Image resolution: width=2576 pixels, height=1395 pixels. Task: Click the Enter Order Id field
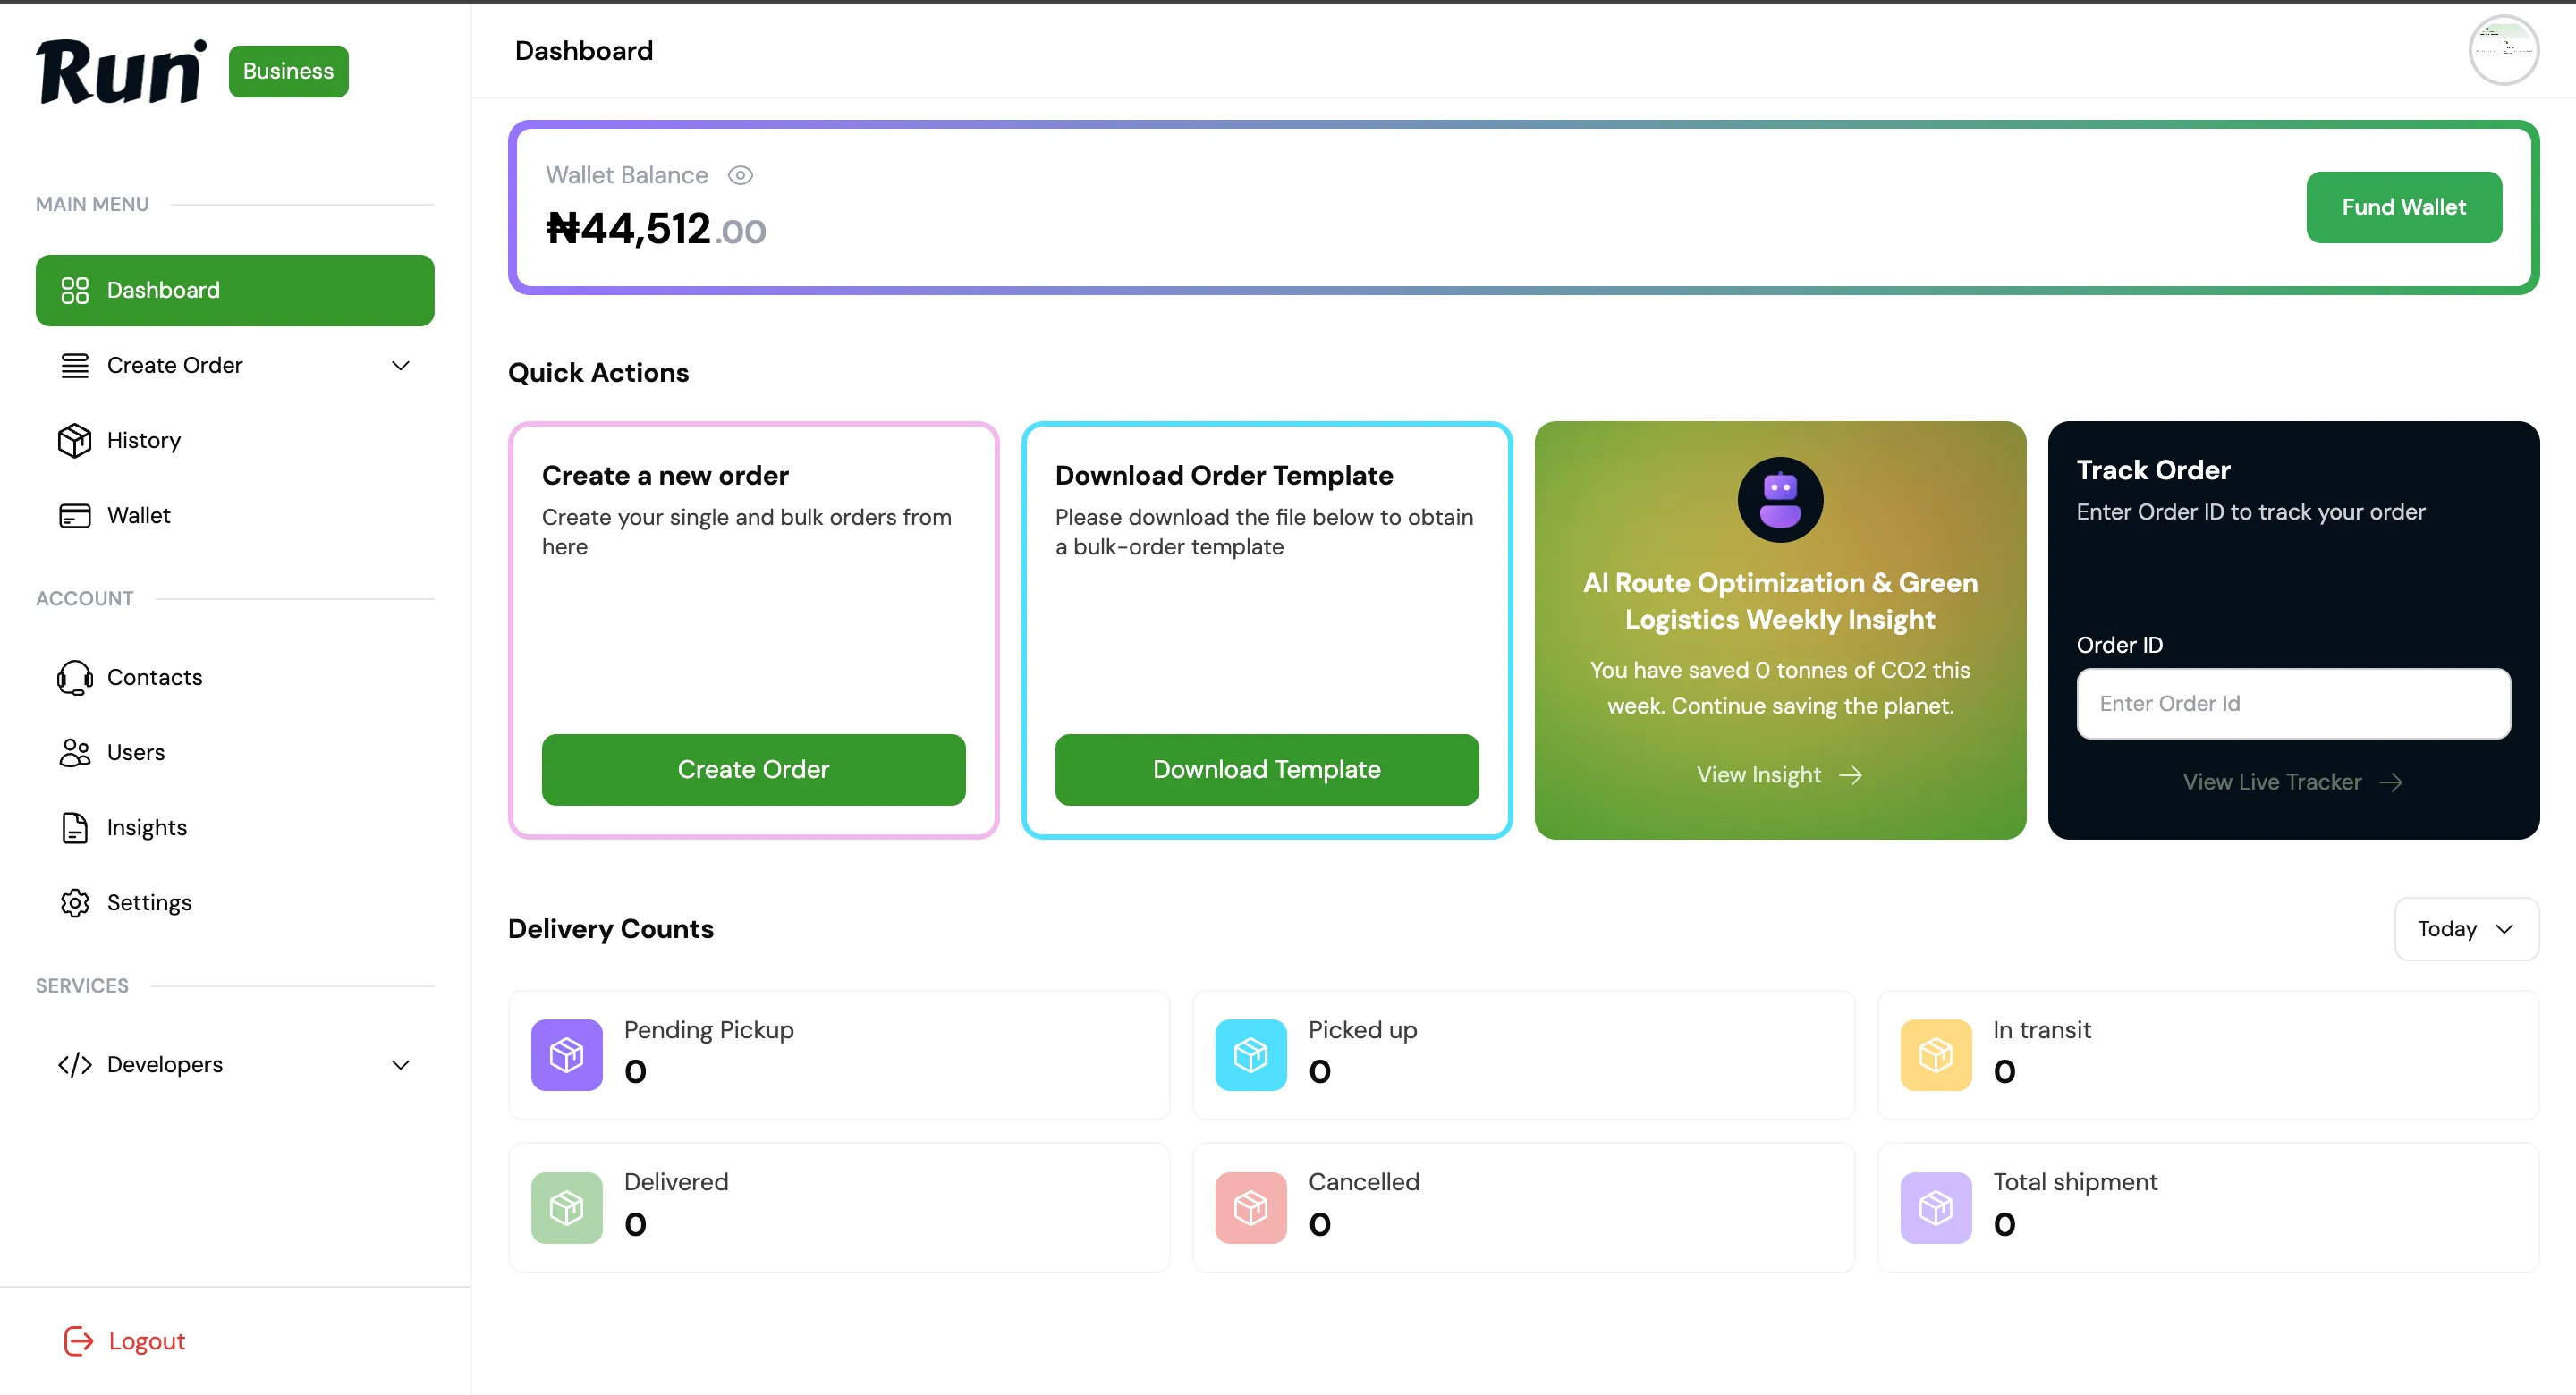tap(2293, 704)
